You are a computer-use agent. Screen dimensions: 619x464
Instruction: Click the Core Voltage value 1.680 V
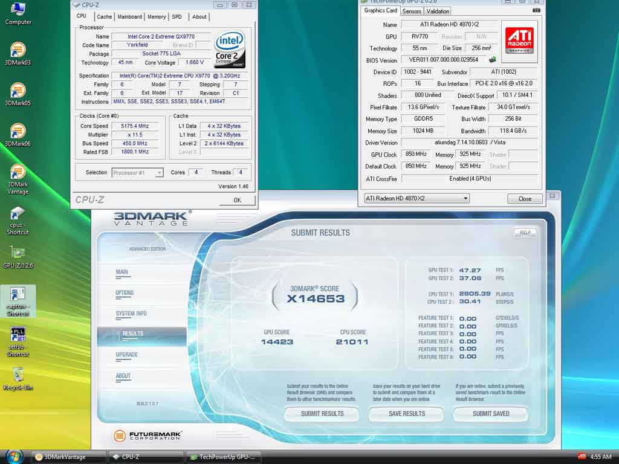point(194,62)
